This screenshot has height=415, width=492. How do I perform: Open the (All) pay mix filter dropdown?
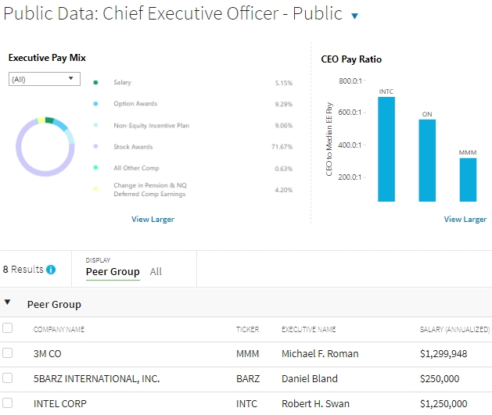[x=43, y=79]
